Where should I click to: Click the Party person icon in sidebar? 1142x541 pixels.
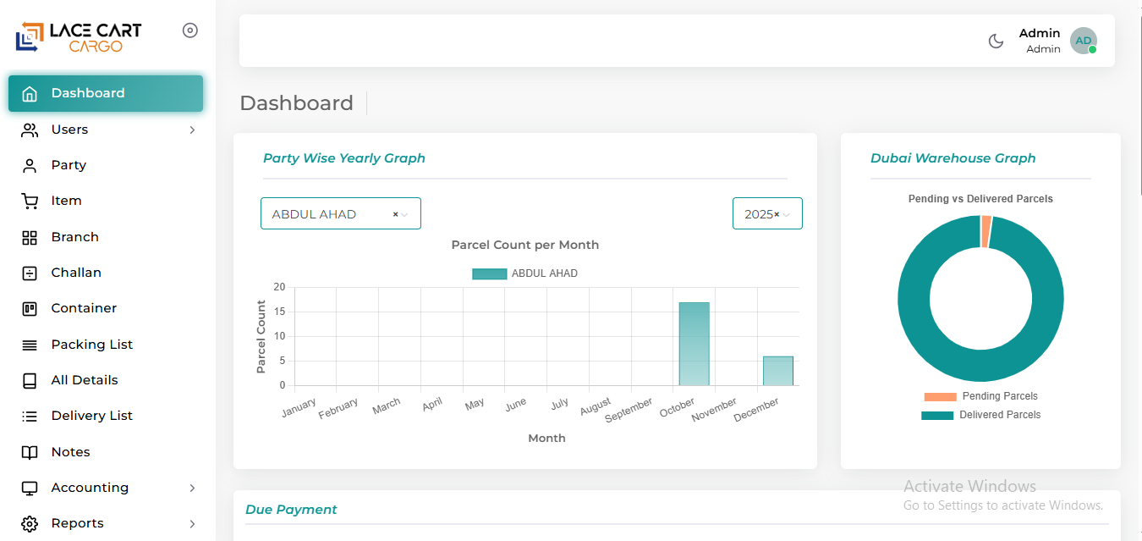tap(30, 165)
